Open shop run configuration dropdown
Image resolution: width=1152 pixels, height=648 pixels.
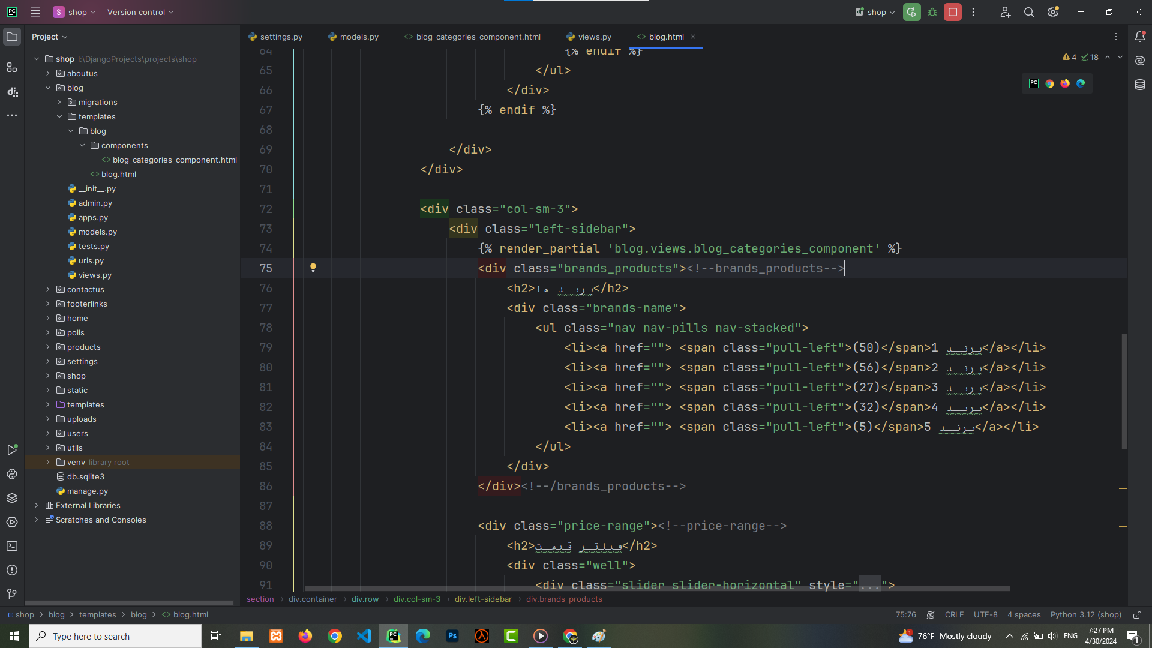875,12
